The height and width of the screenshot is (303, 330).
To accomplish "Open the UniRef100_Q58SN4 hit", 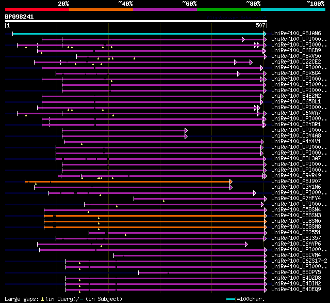I will pos(296,210).
